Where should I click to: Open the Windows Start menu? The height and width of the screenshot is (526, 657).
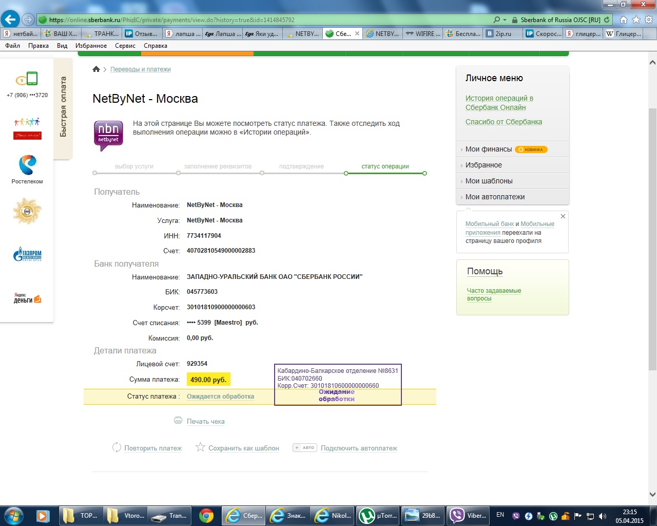pos(13,516)
